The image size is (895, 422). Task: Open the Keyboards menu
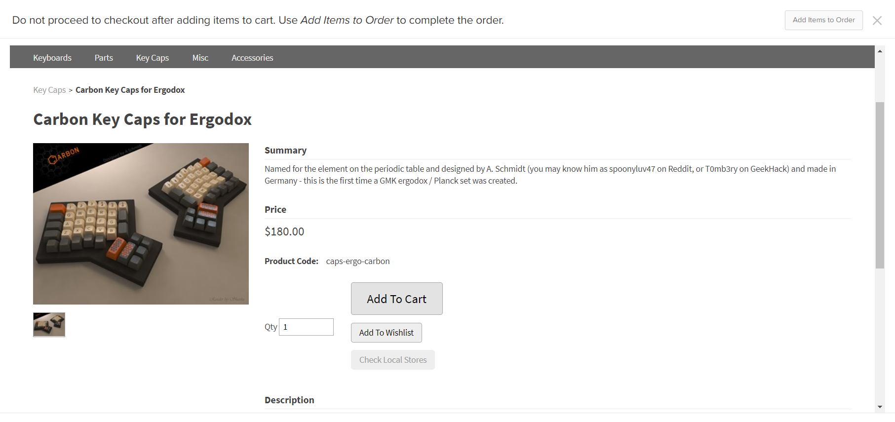point(52,58)
